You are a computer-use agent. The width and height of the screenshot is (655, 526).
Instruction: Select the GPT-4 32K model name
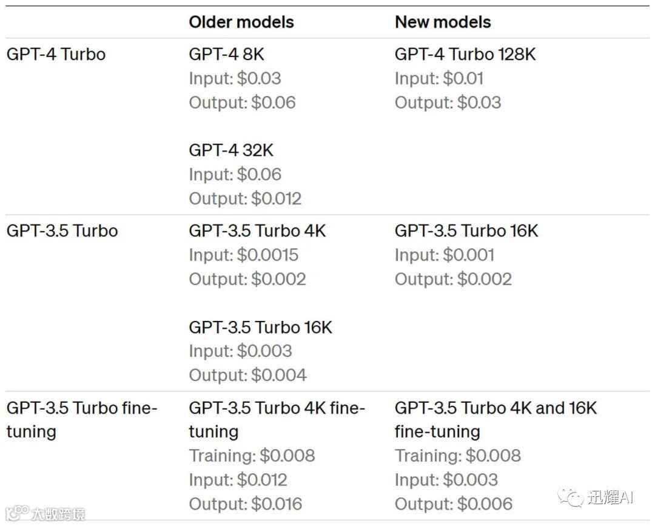coord(231,150)
